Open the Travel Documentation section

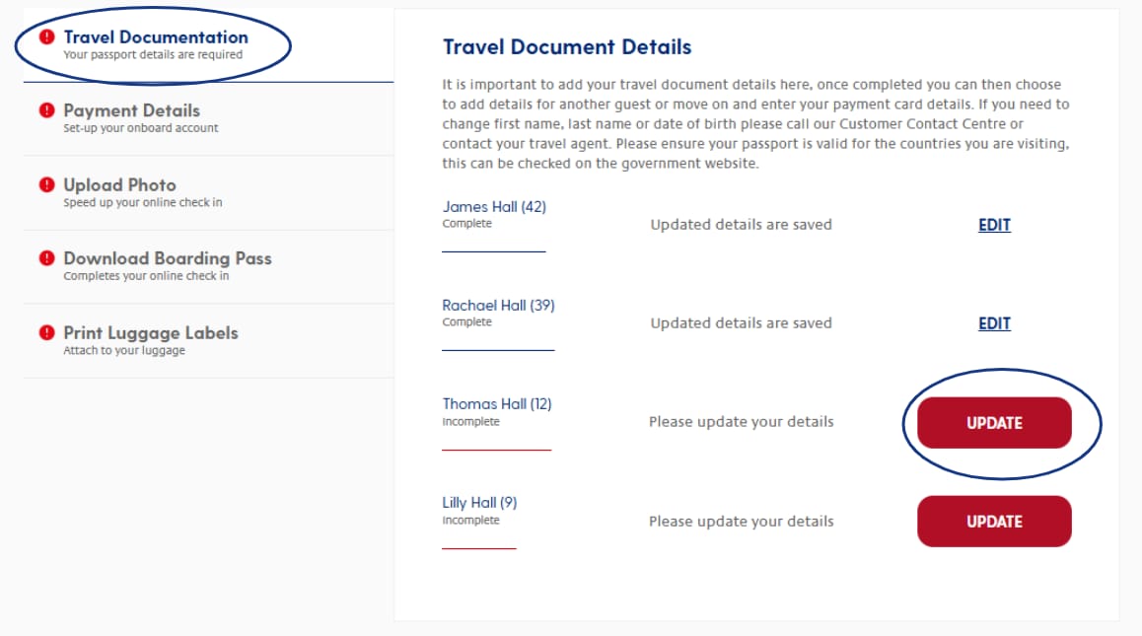coord(208,45)
